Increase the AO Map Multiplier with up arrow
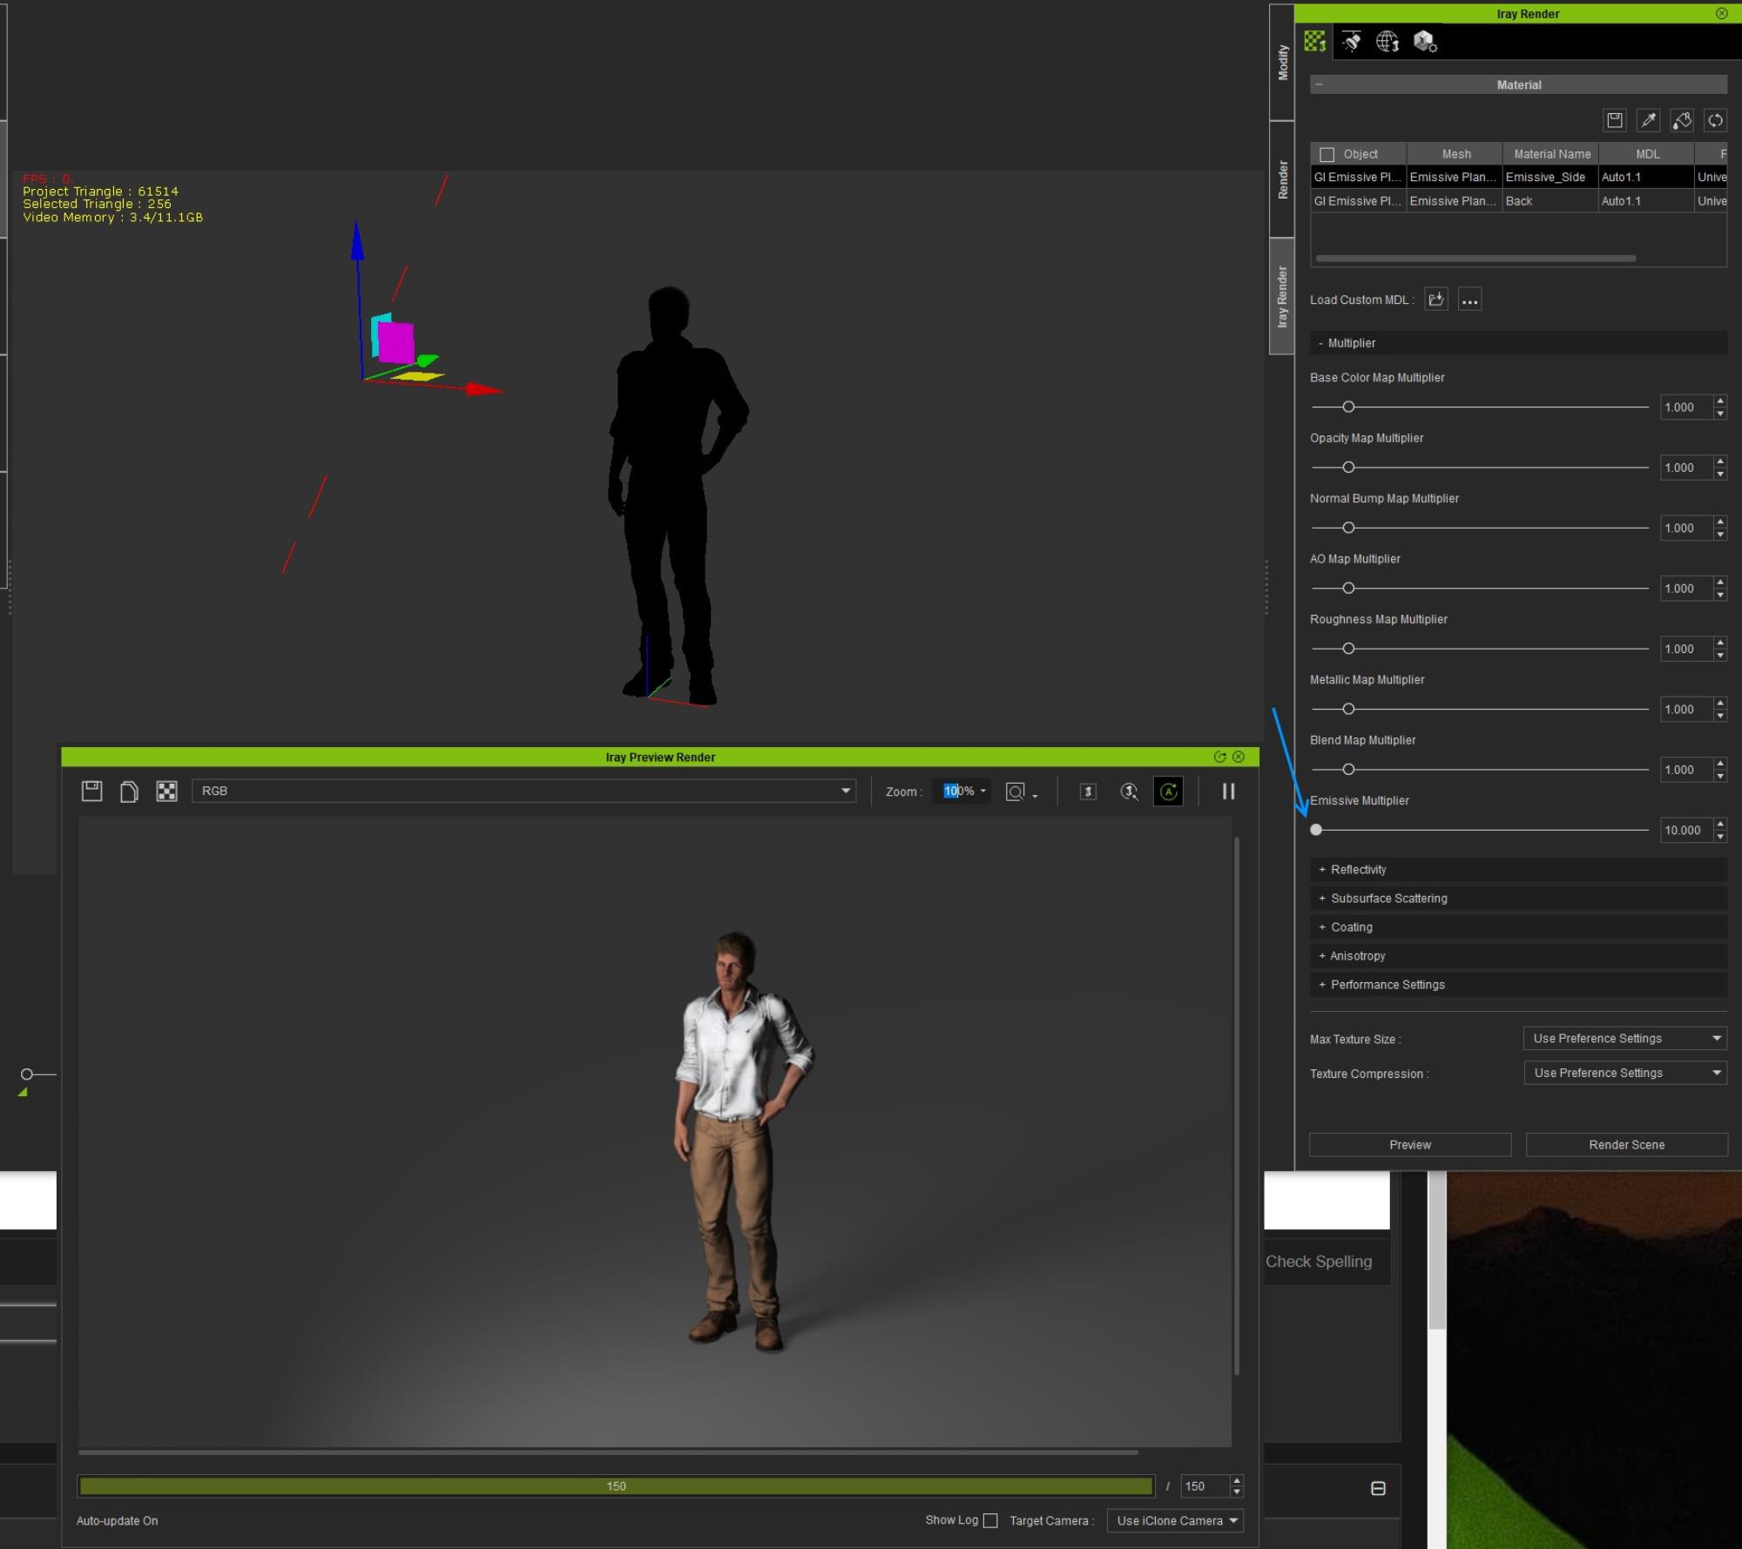The image size is (1742, 1549). [x=1720, y=582]
